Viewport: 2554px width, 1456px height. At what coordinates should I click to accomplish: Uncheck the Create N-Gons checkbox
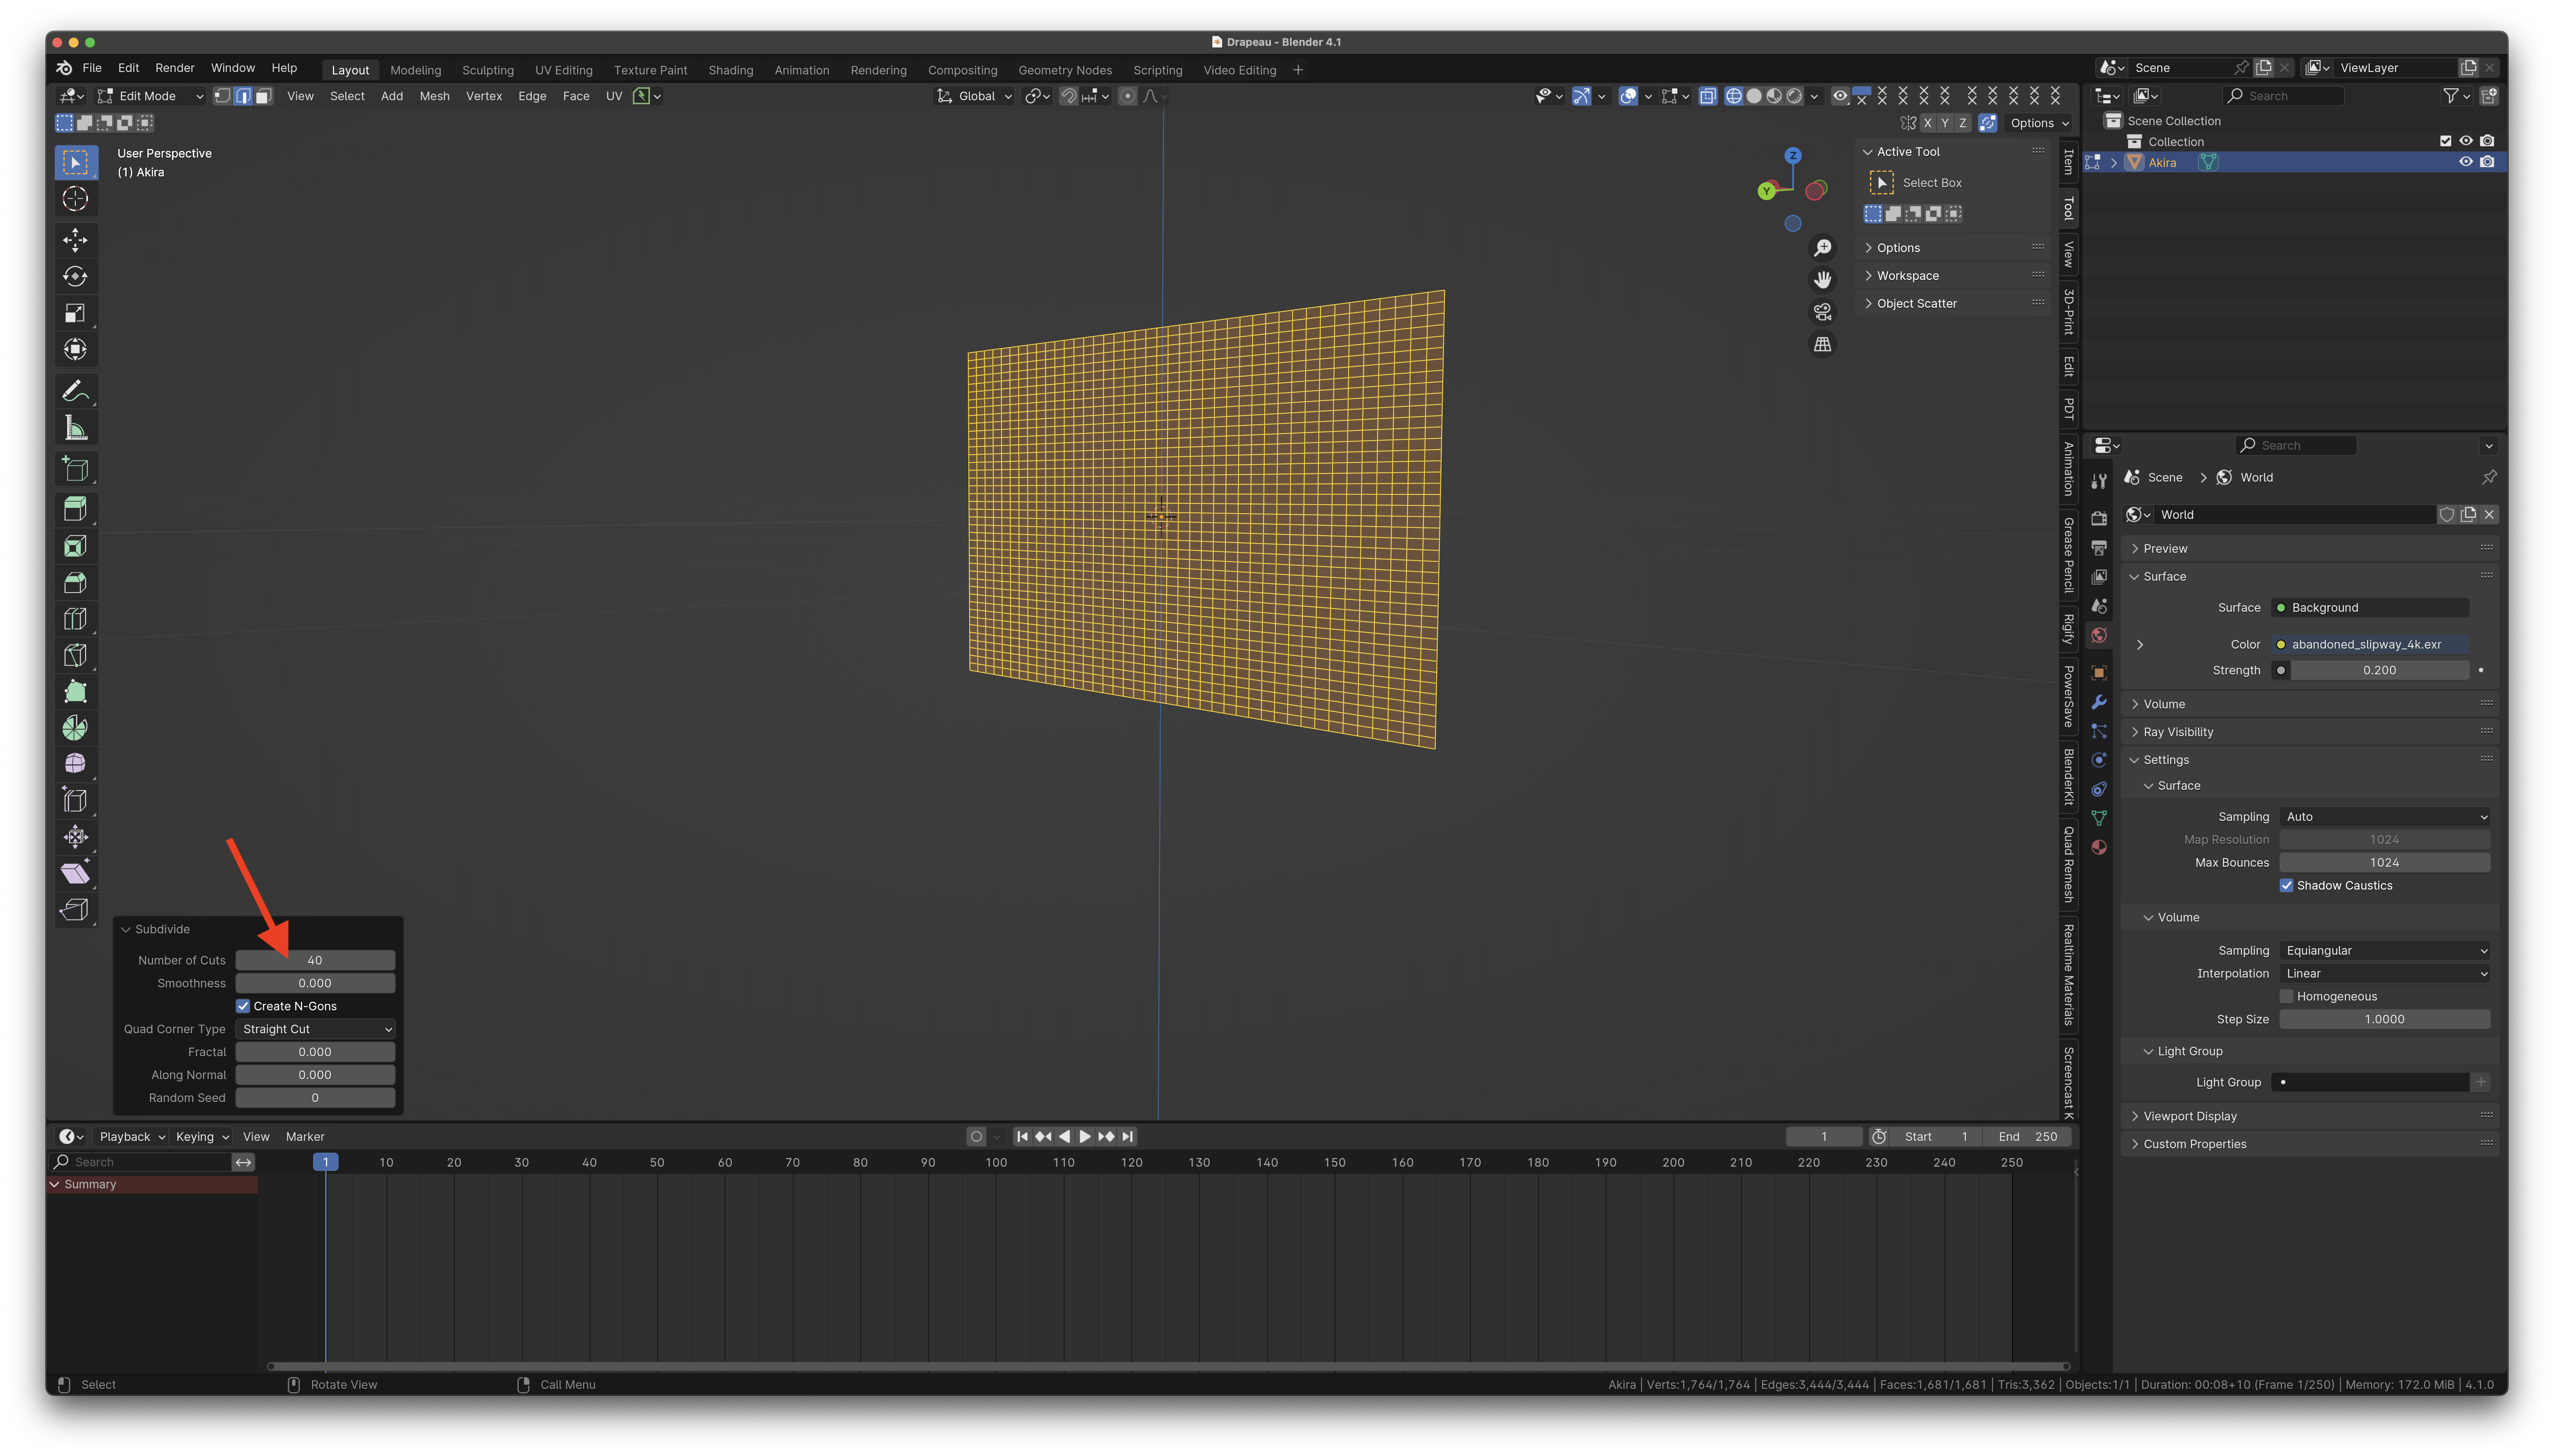click(x=243, y=1006)
